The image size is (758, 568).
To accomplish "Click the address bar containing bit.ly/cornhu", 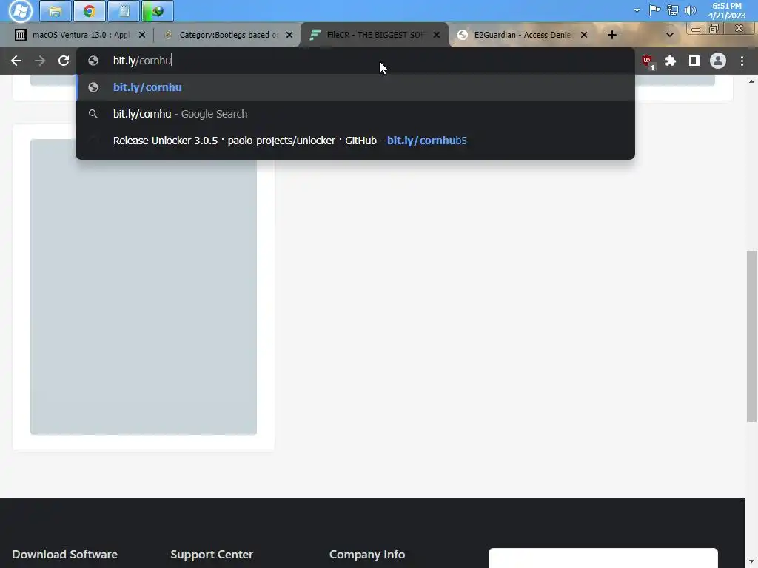I will [x=355, y=61].
